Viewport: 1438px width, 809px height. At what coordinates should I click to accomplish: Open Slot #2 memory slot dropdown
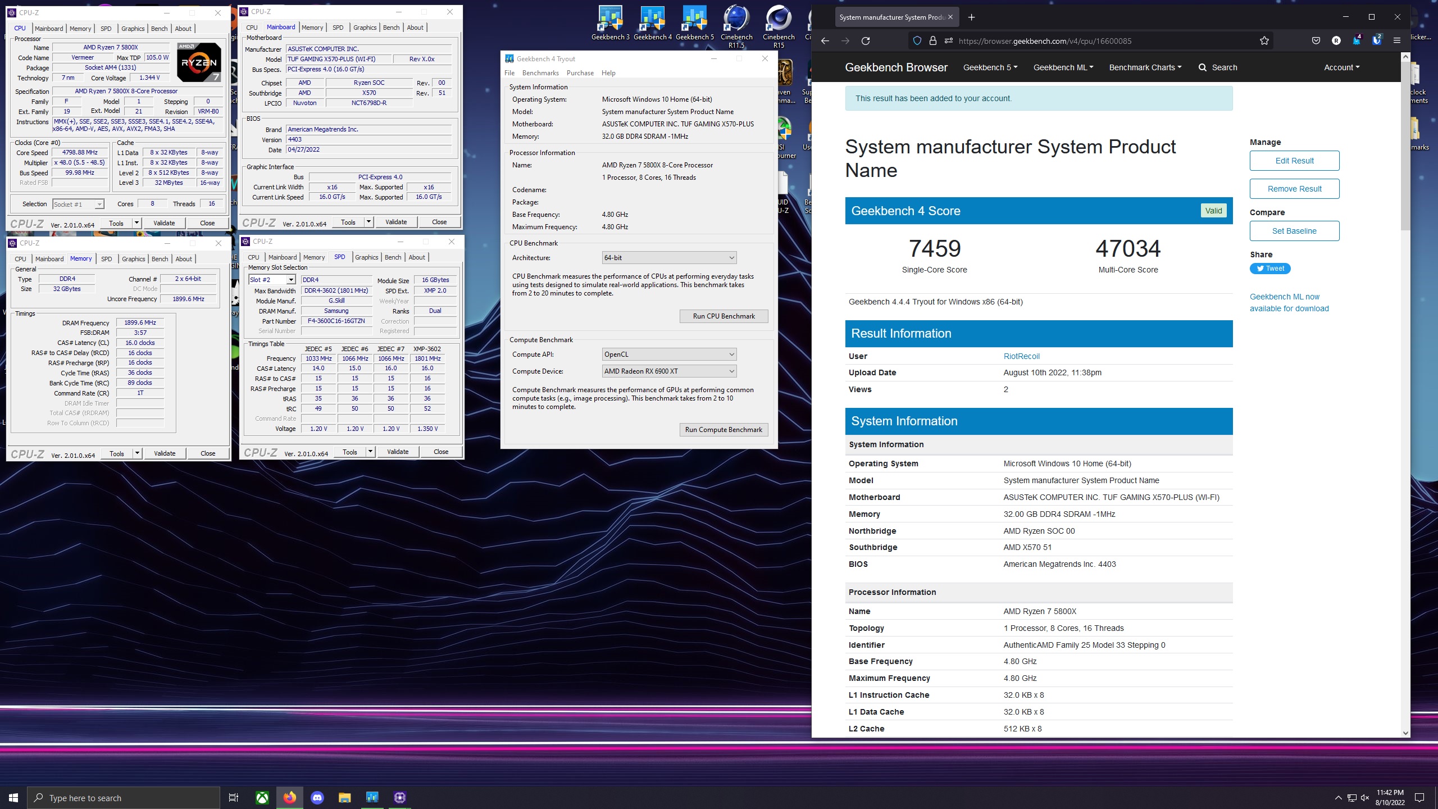pyautogui.click(x=272, y=280)
